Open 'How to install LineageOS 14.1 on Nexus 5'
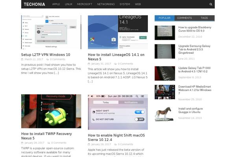Viewport: 236px width, 157px height. tap(116, 57)
